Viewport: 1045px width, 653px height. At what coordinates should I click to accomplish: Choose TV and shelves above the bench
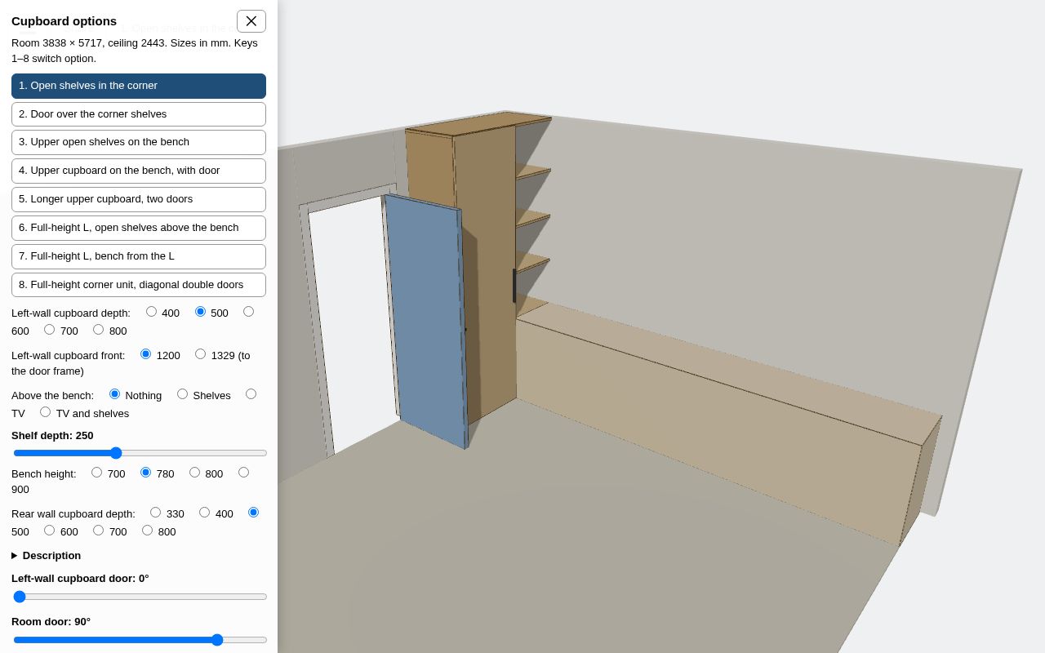45,412
